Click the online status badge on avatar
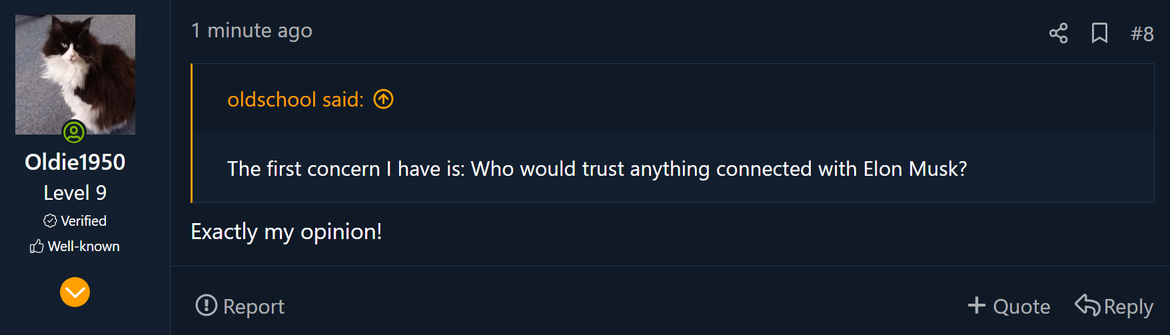 pos(74,132)
